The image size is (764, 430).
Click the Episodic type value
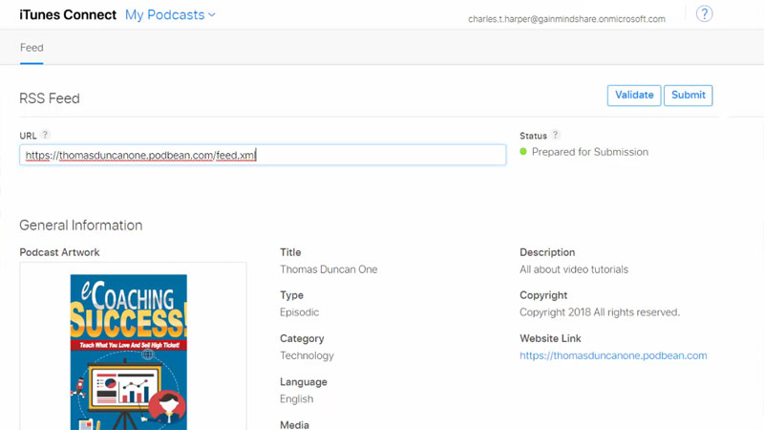299,312
